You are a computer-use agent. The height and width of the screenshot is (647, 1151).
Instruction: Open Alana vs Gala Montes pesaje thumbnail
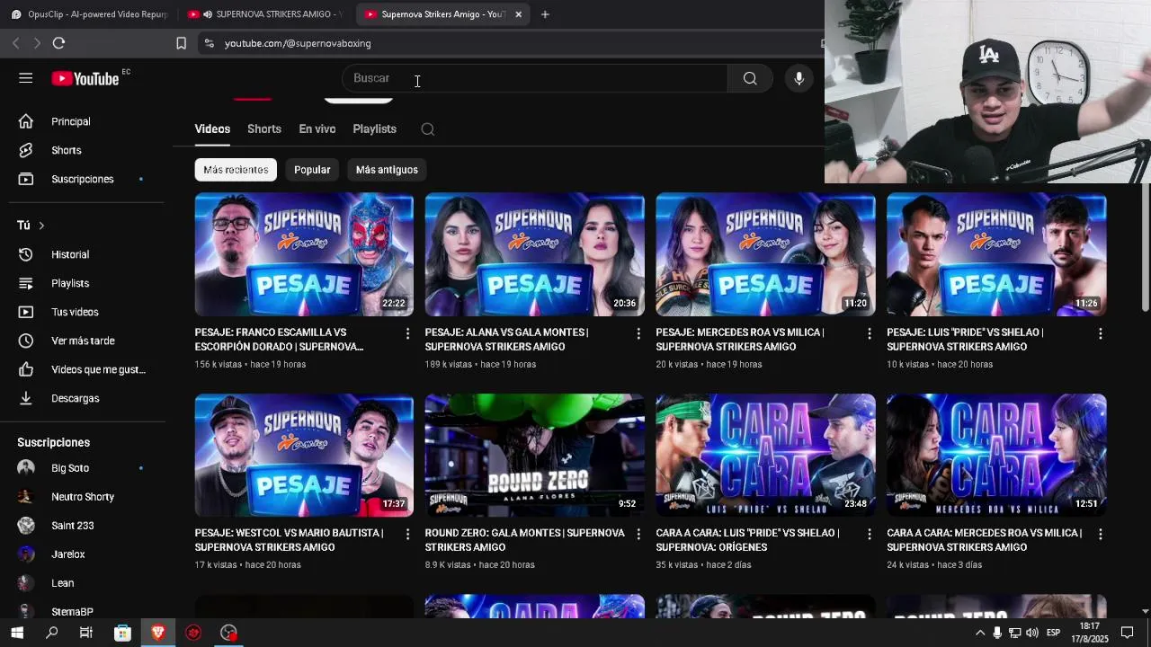(x=535, y=254)
